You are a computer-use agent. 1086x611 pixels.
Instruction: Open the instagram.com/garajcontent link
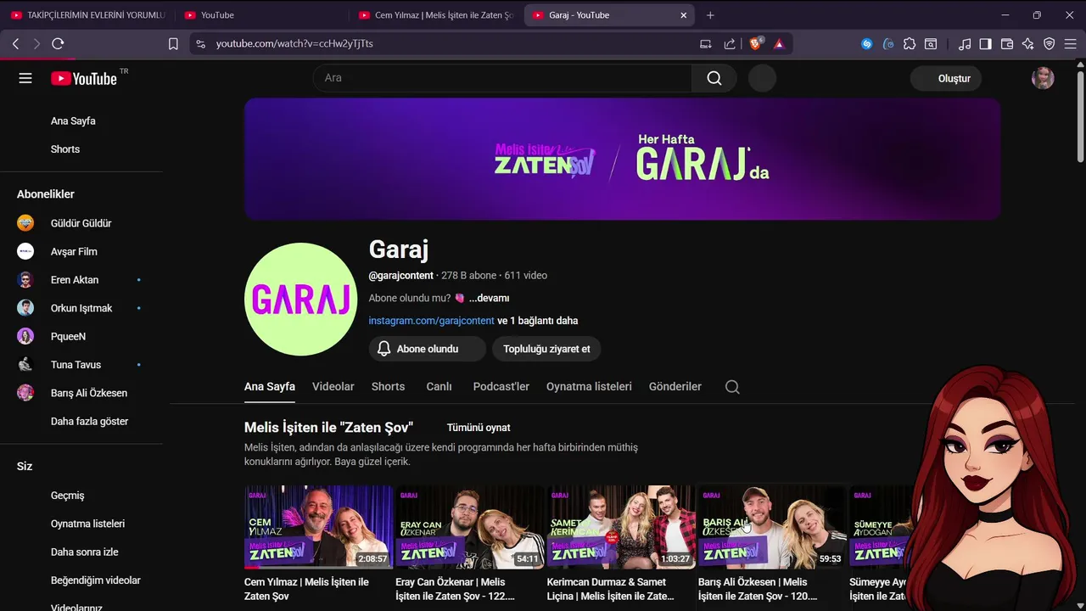pyautogui.click(x=431, y=321)
